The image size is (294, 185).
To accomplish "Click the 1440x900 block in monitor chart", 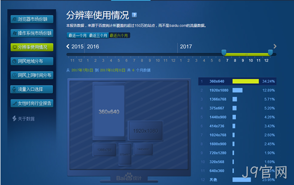I will pos(143,149).
